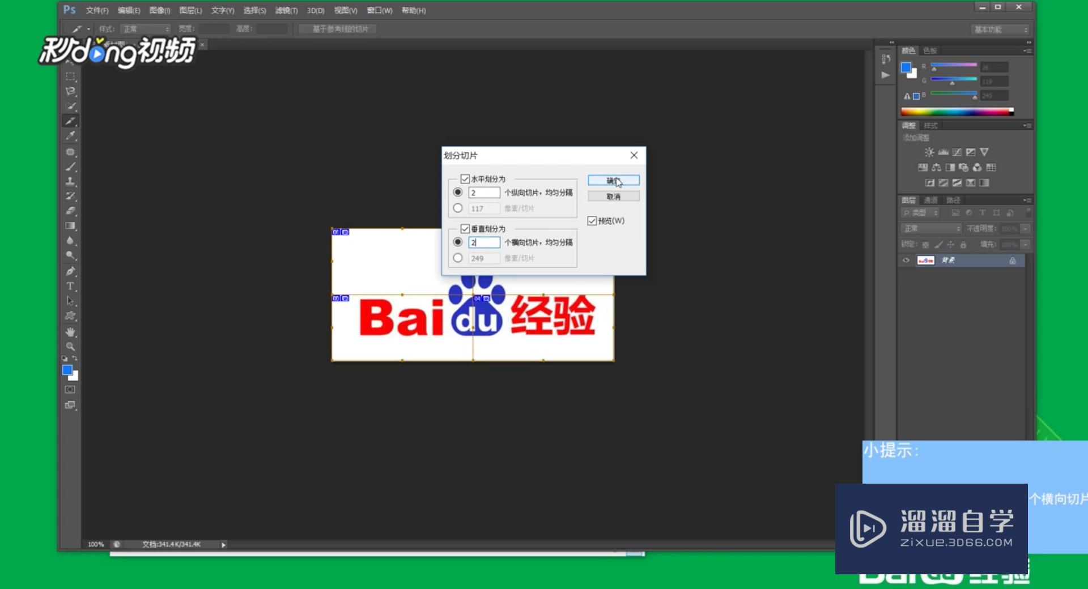Select the Custom Shape tool

point(70,316)
